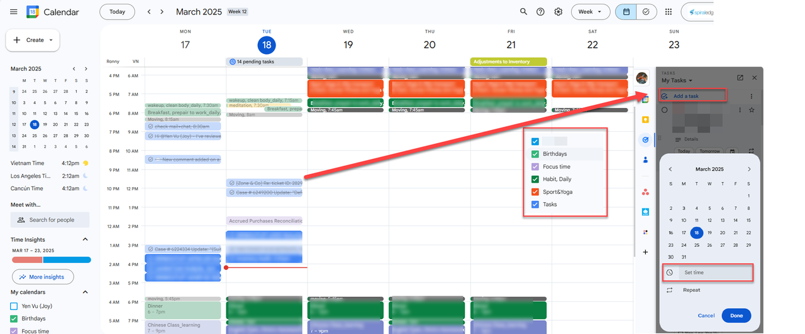This screenshot has width=805, height=334.
Task: Mini calendar previous month arrow
Action: click(74, 69)
